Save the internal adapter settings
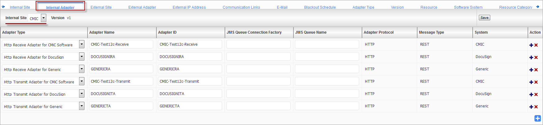Image resolution: width=543 pixels, height=125 pixels. pyautogui.click(x=484, y=18)
